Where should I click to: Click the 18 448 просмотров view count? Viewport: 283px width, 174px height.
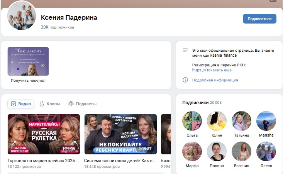[x=102, y=167]
